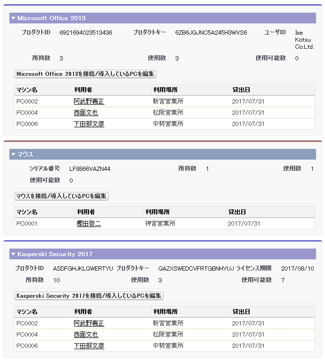The image size is (325, 360).
Task: Click 松阪営業所 in the Microsoft Office table
Action: [168, 112]
